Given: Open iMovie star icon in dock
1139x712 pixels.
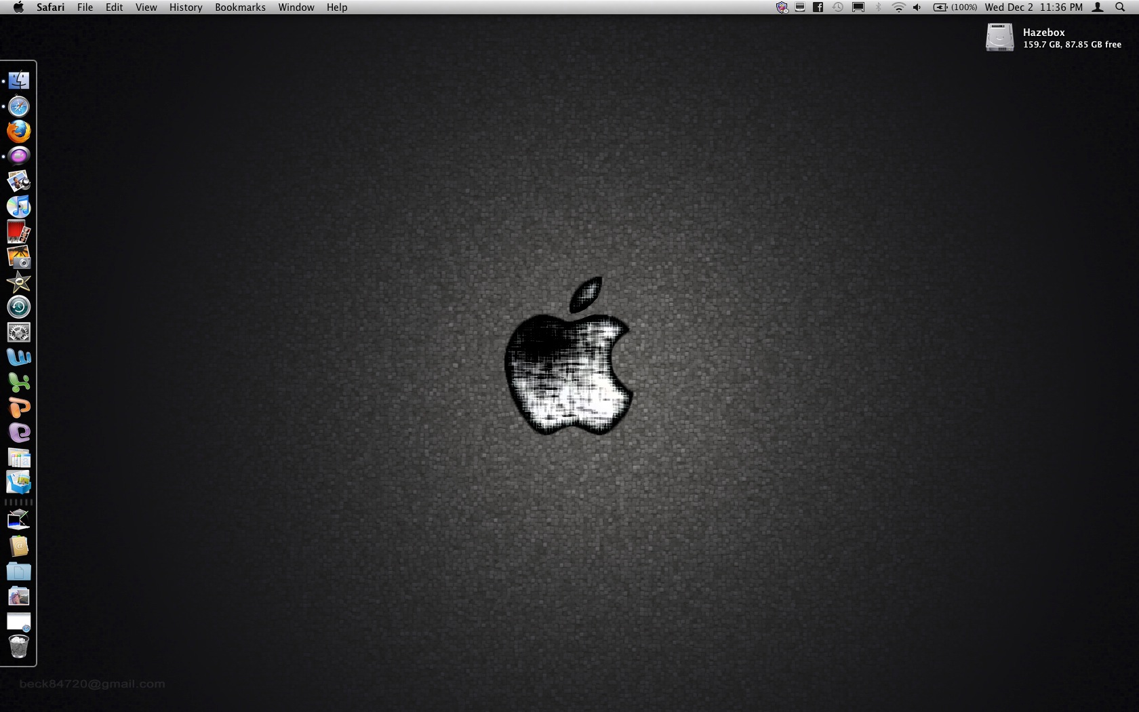Looking at the screenshot, I should [19, 282].
